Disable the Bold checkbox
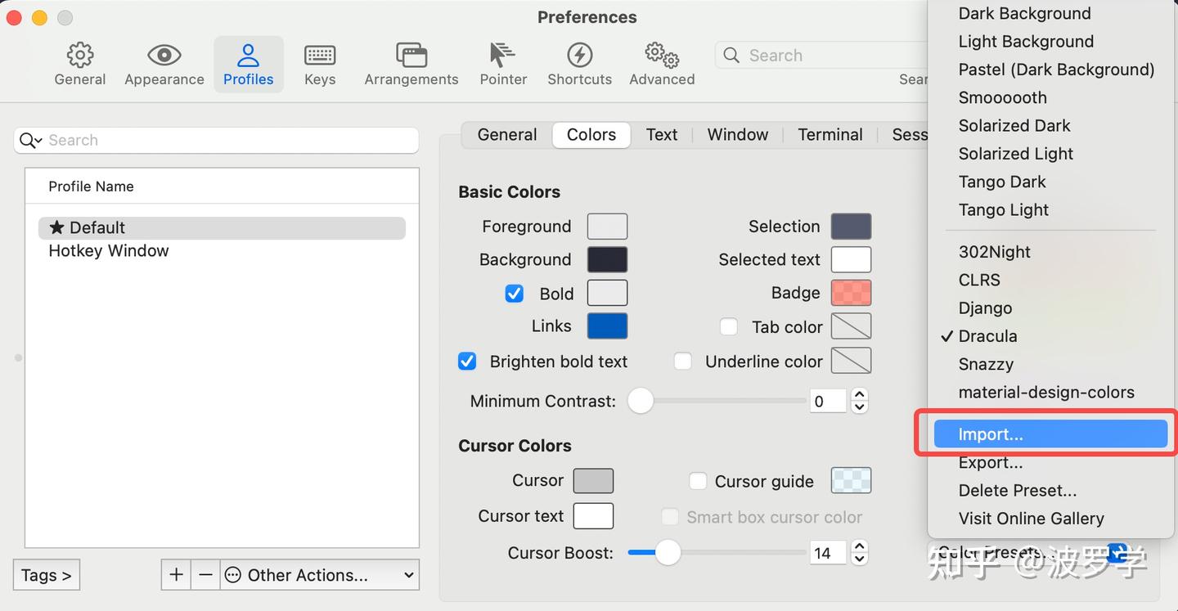Screen dimensions: 1178x611 (x=514, y=293)
